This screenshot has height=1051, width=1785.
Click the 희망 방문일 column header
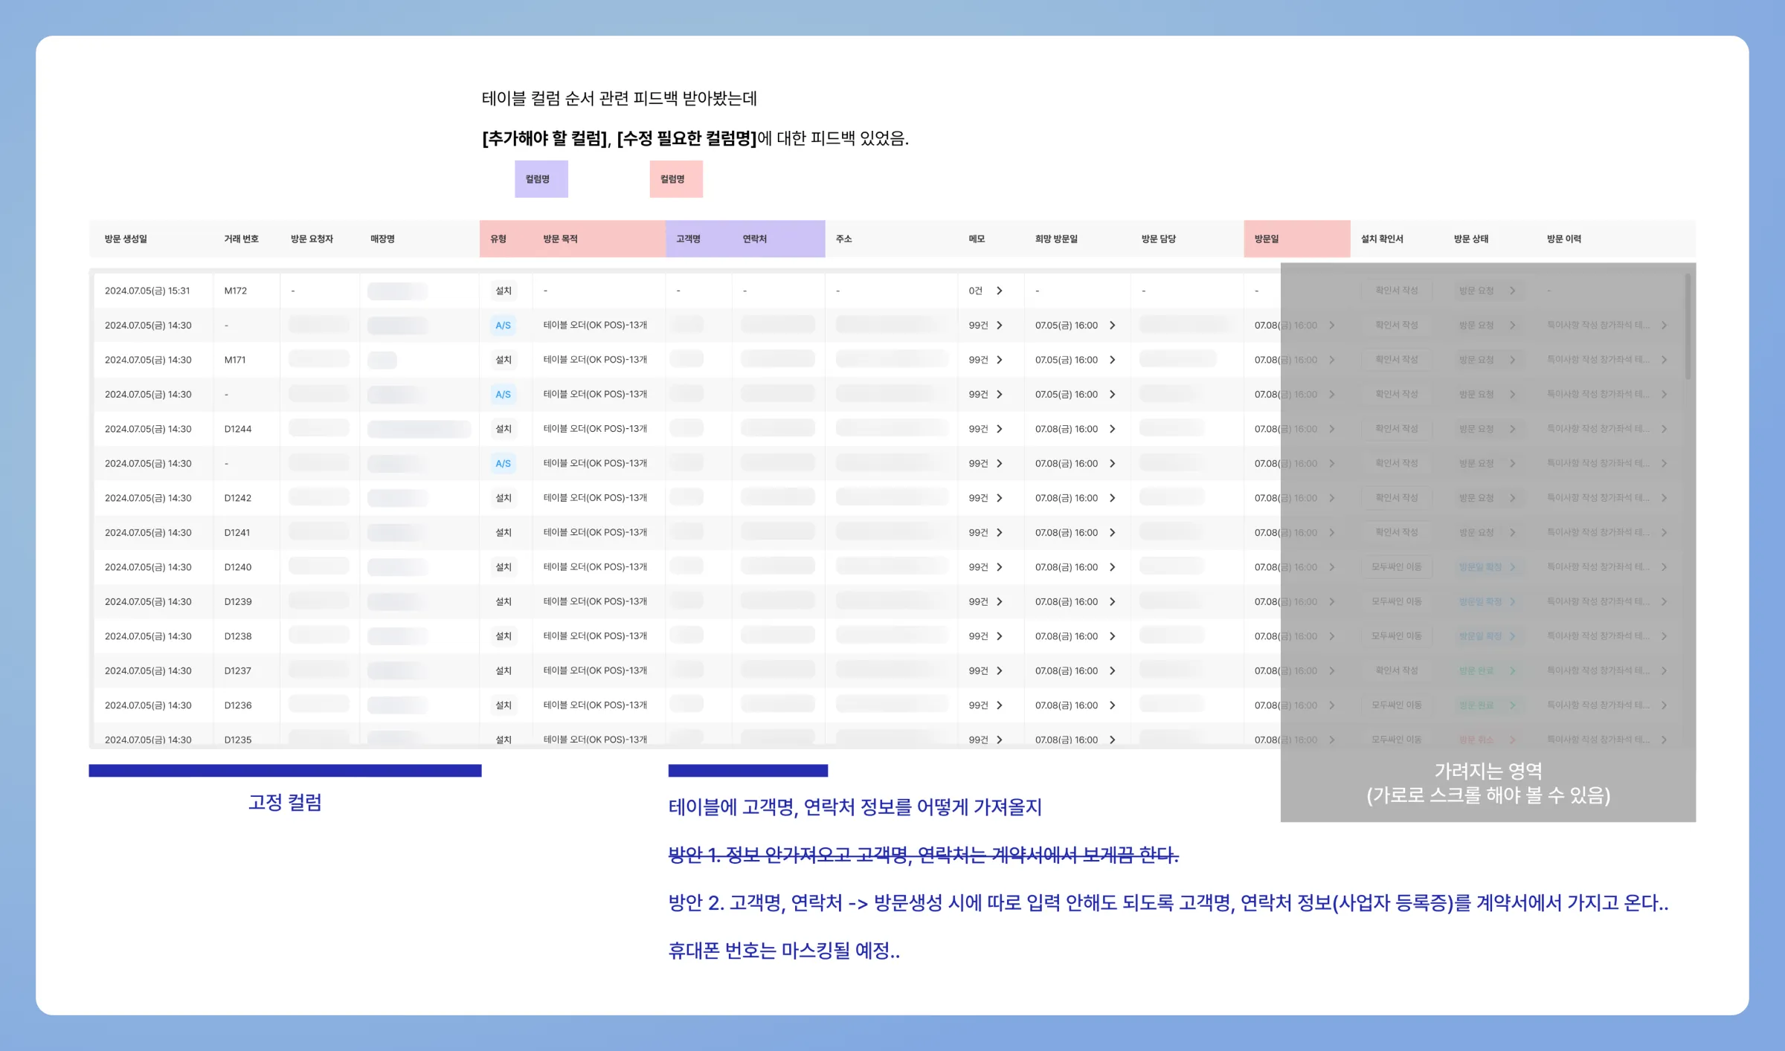click(1056, 239)
